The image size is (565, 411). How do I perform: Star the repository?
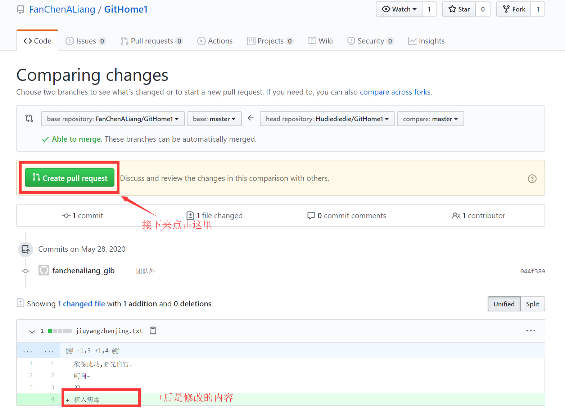click(x=459, y=9)
